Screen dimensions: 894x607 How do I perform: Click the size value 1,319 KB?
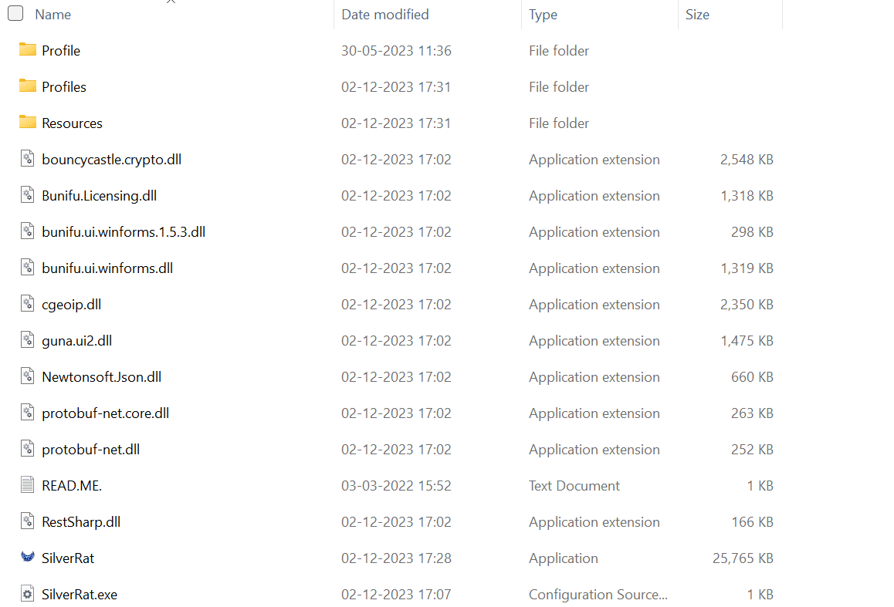[x=747, y=268]
